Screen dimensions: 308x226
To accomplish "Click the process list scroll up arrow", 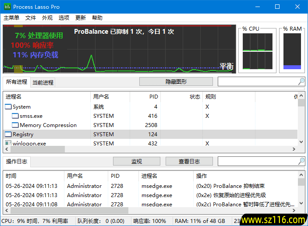I will coord(301,95).
